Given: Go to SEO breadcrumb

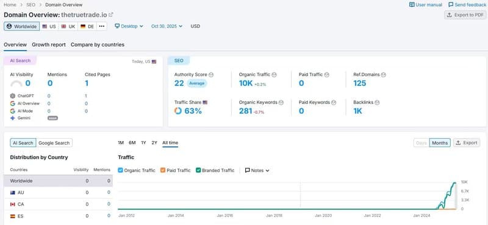Looking at the screenshot, I should click(31, 5).
